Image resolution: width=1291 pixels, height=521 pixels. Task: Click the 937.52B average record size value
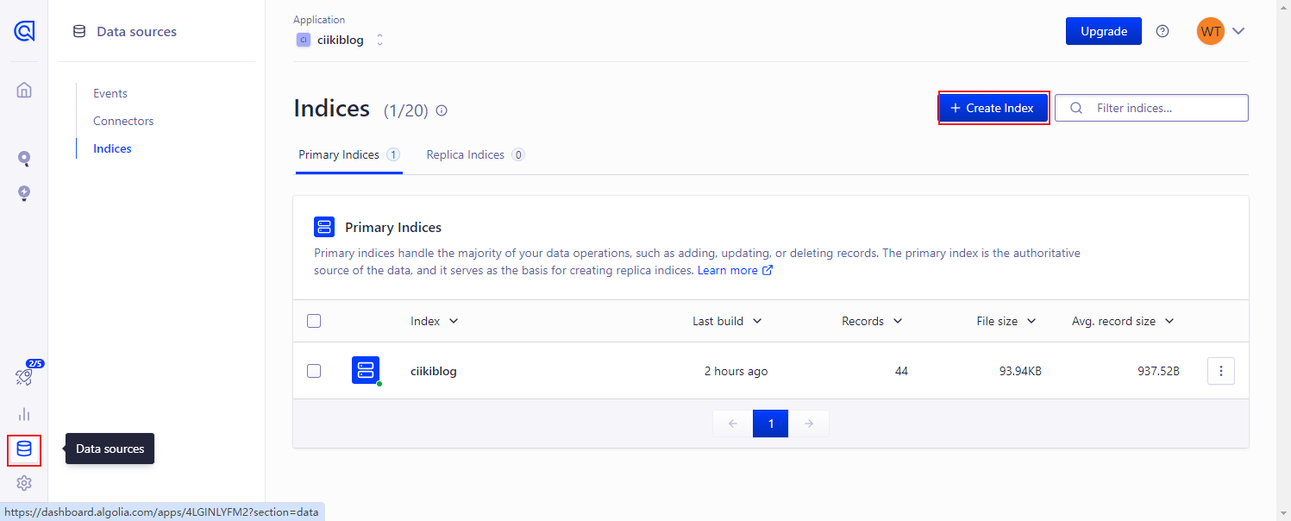(x=1158, y=371)
